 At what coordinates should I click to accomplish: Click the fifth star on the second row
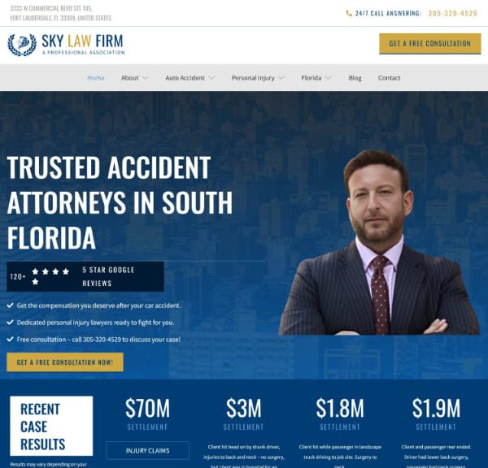35,282
